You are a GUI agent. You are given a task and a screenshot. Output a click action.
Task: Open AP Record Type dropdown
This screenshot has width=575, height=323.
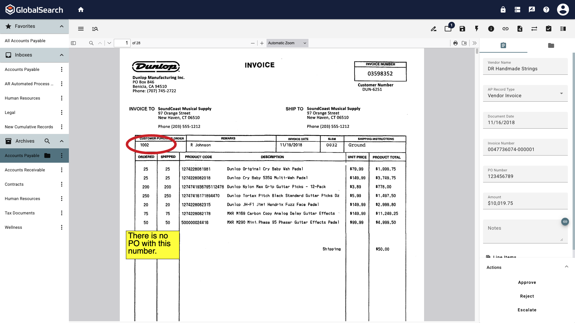(x=525, y=93)
